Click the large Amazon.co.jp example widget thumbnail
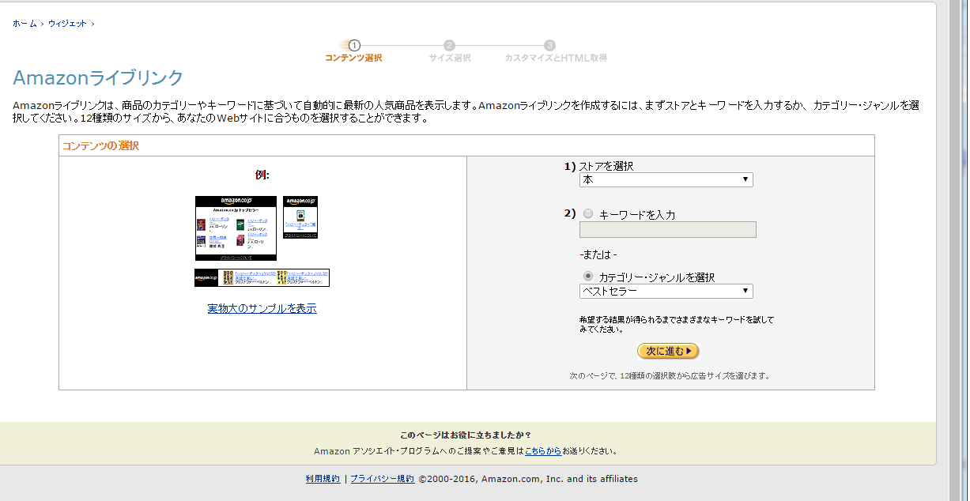 (236, 228)
